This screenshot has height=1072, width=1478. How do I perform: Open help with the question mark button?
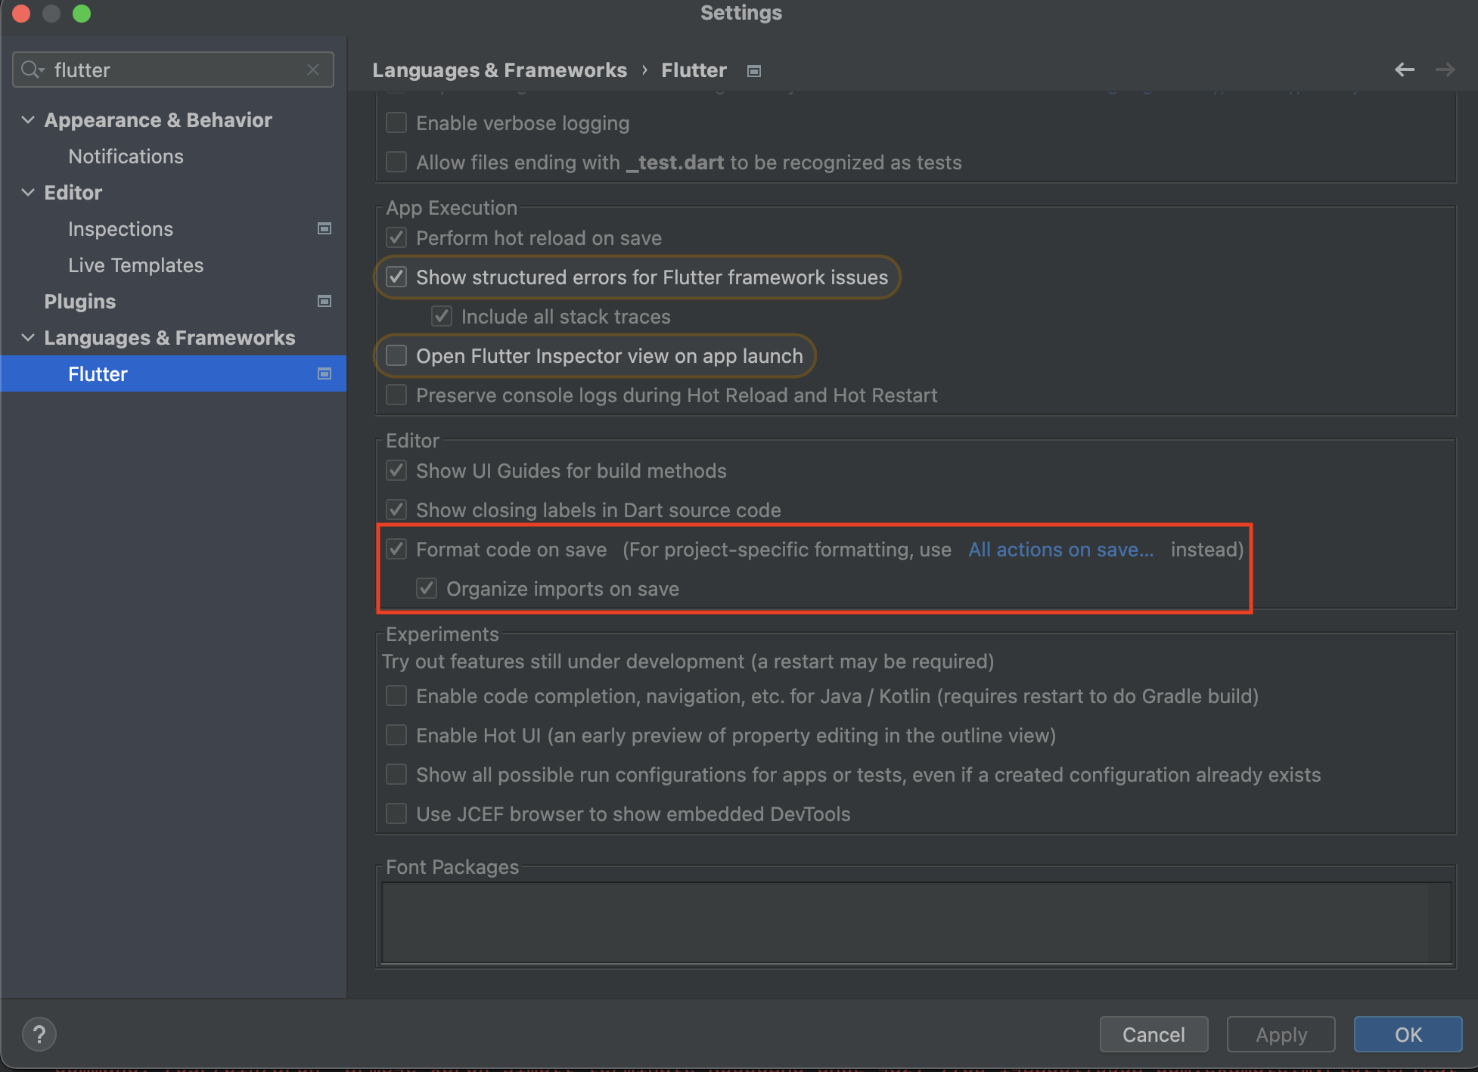coord(39,1033)
